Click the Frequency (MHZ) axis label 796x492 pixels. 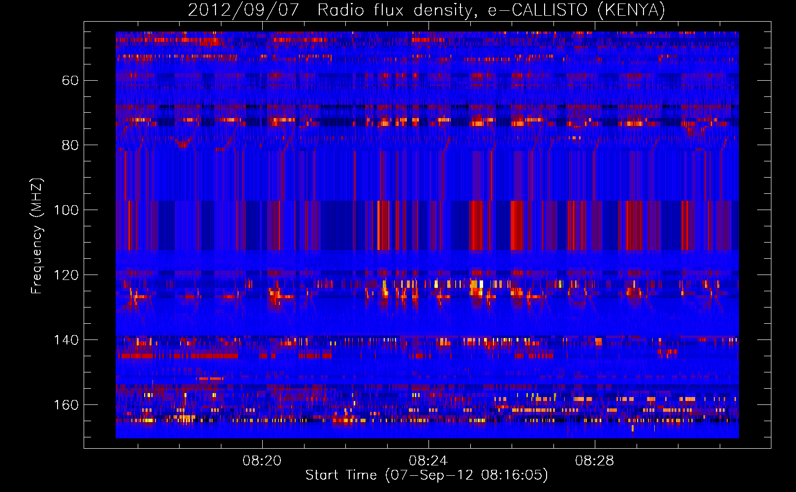(x=37, y=236)
